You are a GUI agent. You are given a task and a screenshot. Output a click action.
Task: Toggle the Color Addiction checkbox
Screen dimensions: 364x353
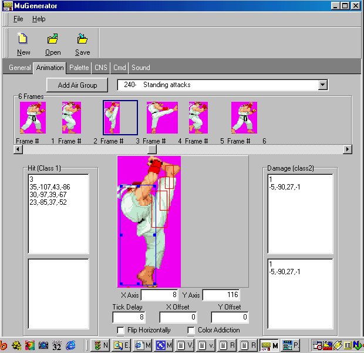pyautogui.click(x=191, y=330)
